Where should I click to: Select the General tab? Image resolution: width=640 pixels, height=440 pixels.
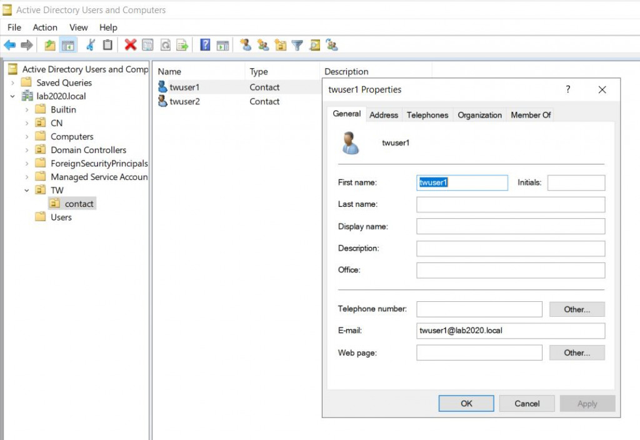(x=346, y=114)
